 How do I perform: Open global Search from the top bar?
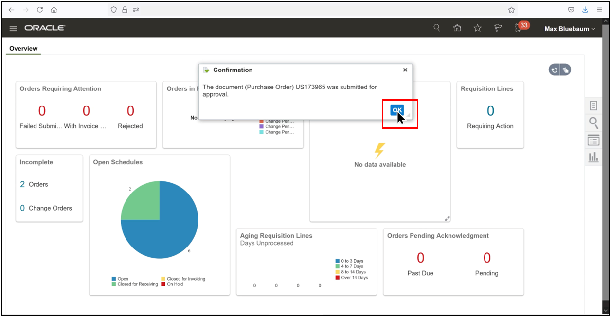[x=436, y=28]
